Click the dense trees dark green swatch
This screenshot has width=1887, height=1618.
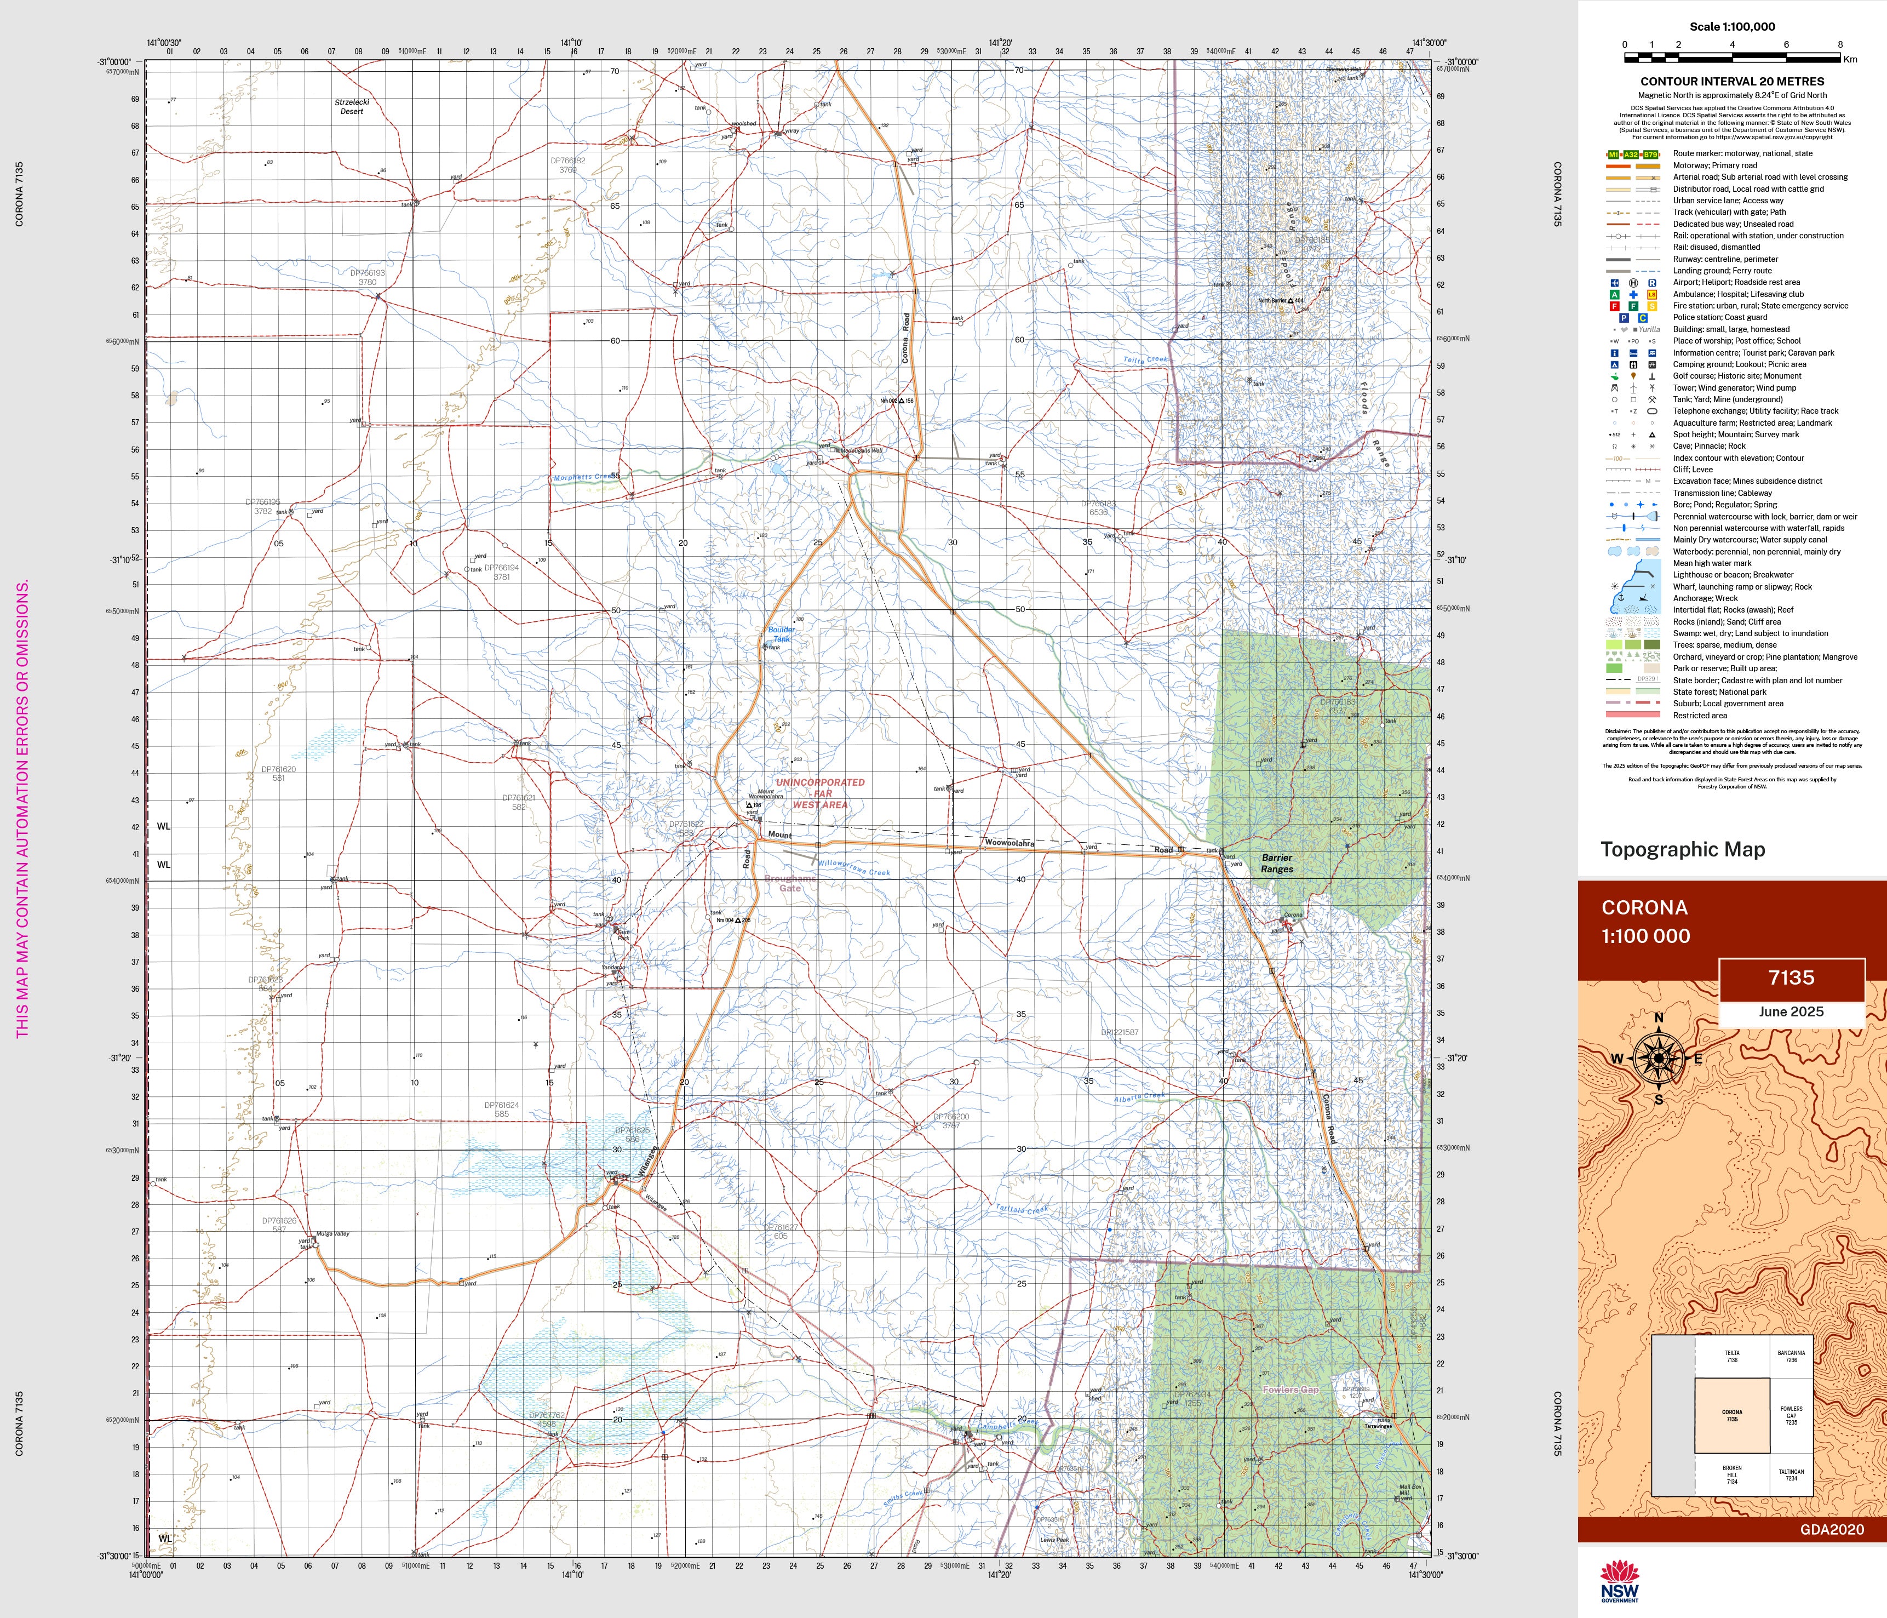tap(1651, 645)
